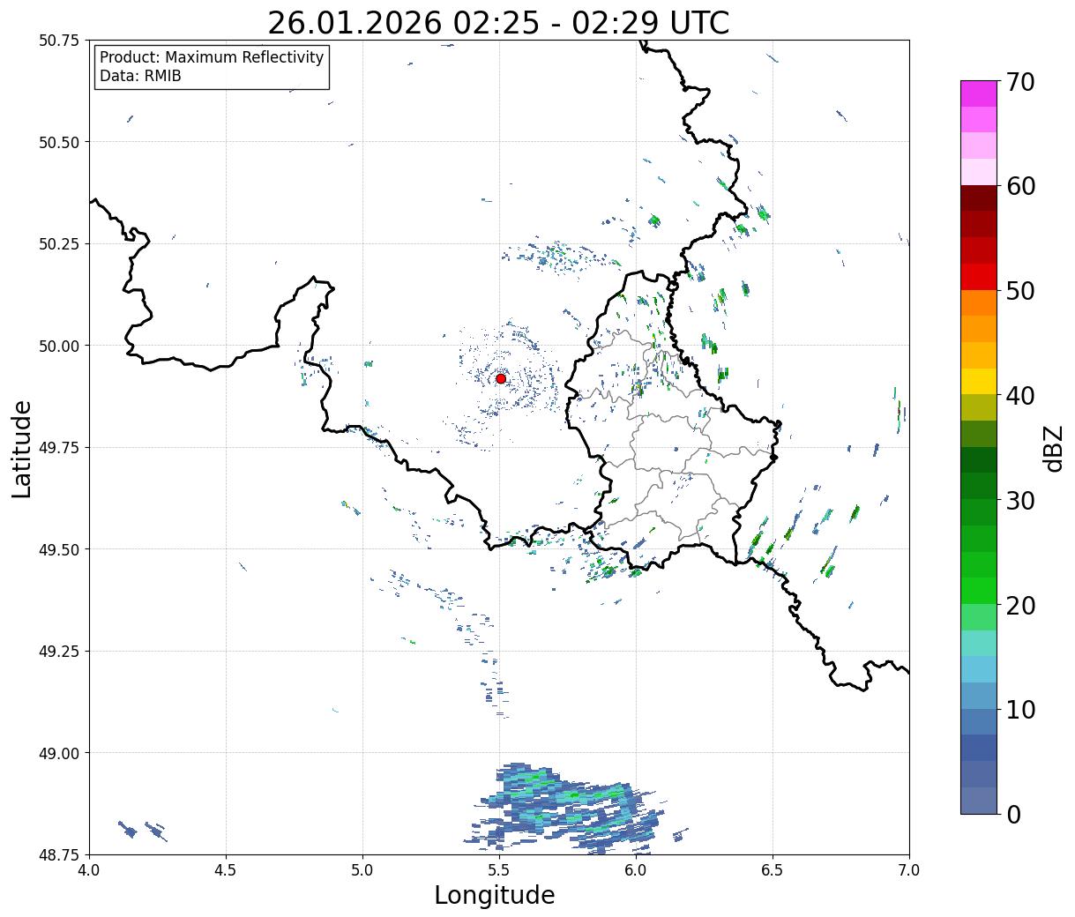Click the colorbar tick label 0
The image size is (1075, 917).
(1013, 815)
